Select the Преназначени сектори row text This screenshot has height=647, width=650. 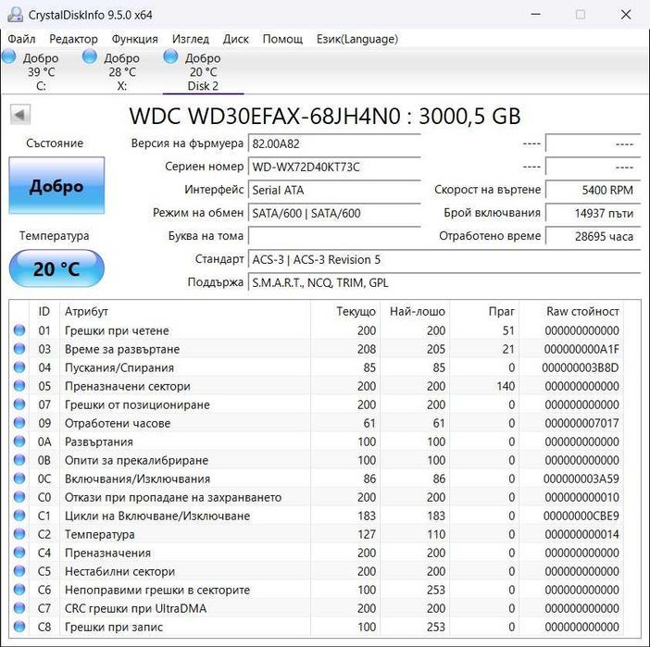coord(127,386)
